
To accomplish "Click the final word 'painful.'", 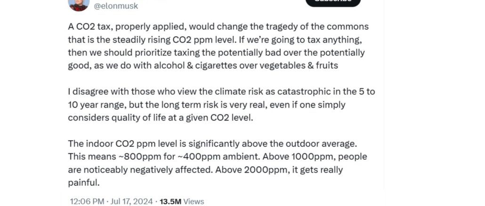I will click(84, 182).
